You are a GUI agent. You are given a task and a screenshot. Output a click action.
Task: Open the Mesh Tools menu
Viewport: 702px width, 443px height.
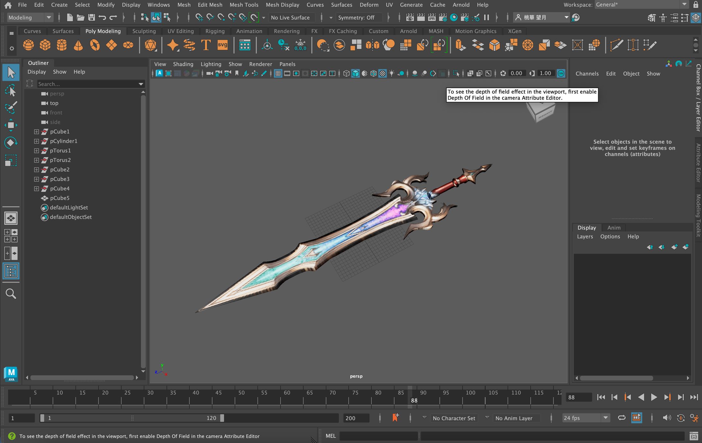(x=244, y=5)
